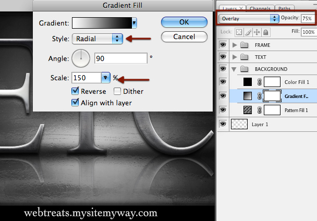Open the gradient picker dropdown arrow
317x221 pixels.
134,23
